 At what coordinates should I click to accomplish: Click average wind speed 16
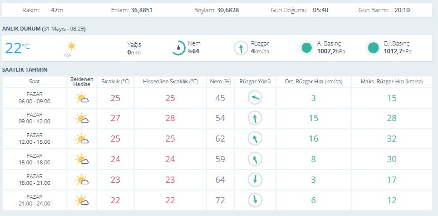313,138
